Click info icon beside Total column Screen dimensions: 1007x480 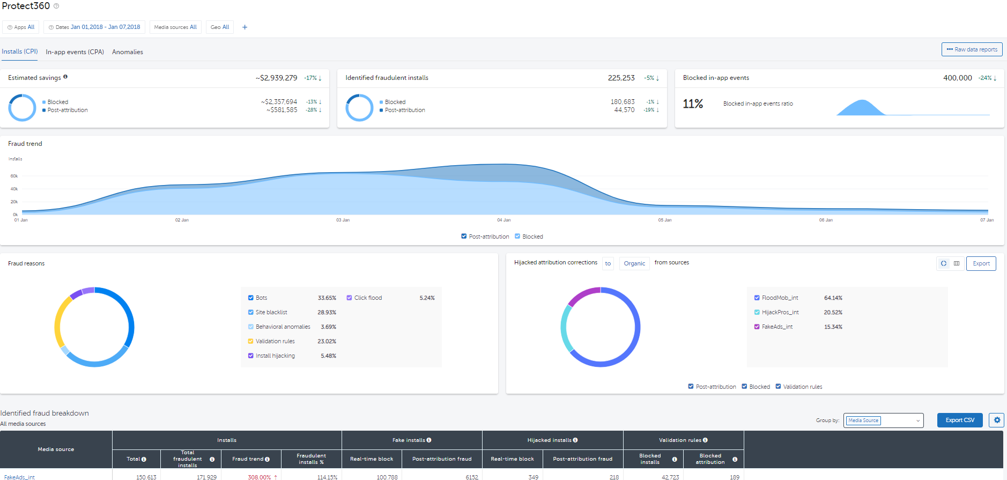[144, 459]
